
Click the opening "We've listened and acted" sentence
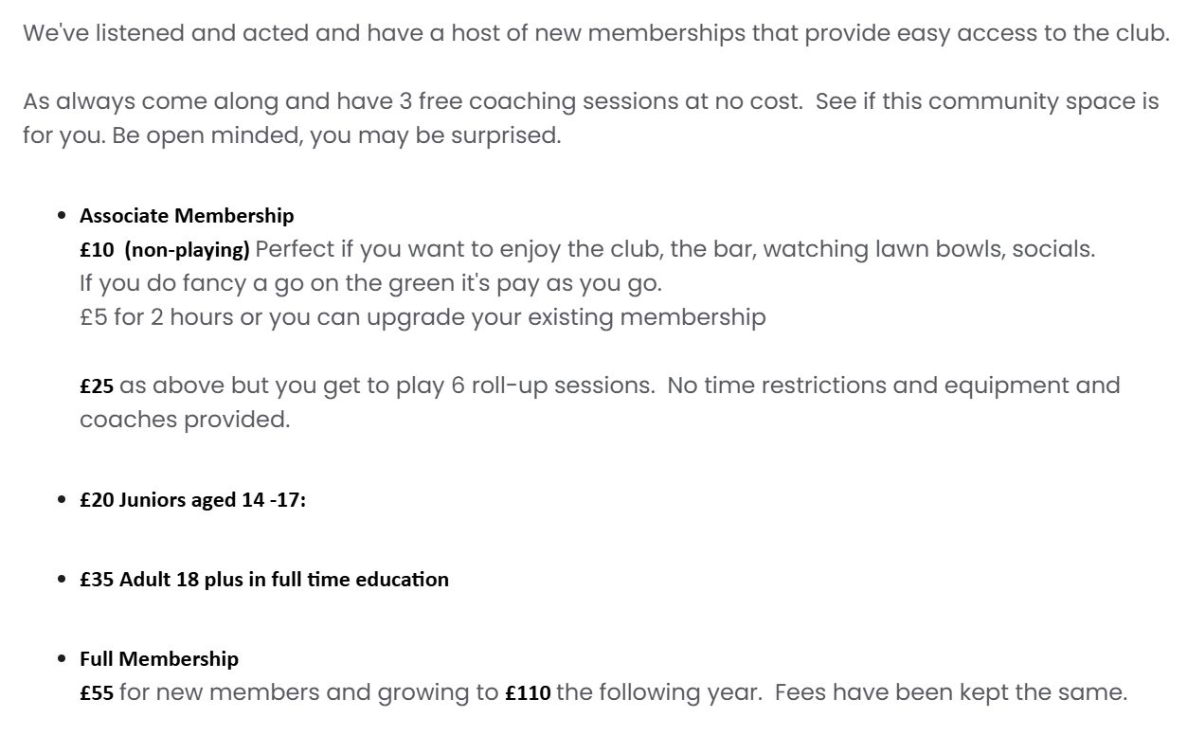595,33
